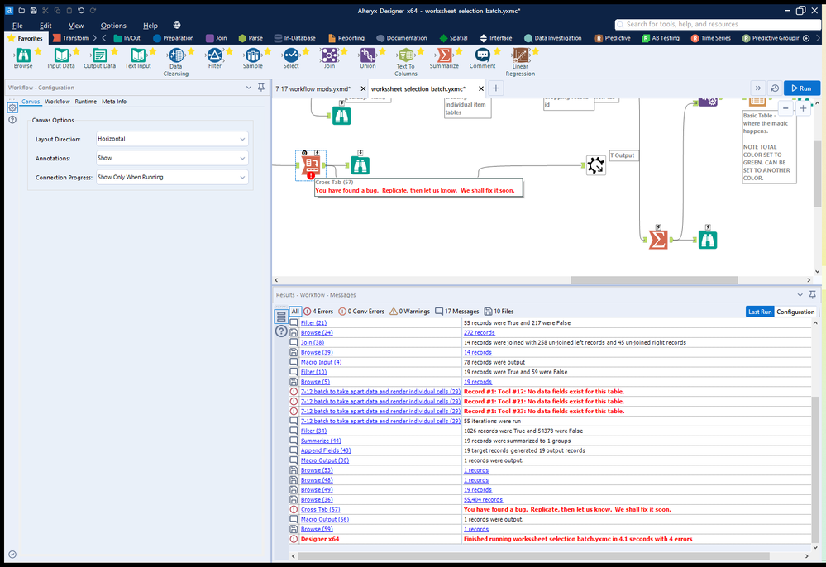
Task: Toggle the Last Run results view
Action: (759, 312)
